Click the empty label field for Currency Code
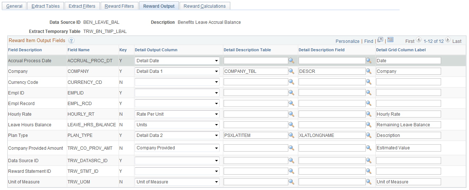Screen dimensions: 469x190 pyautogui.click(x=408, y=82)
